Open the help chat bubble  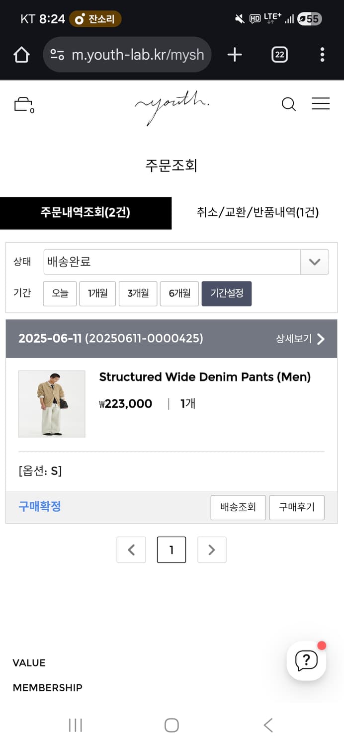306,660
